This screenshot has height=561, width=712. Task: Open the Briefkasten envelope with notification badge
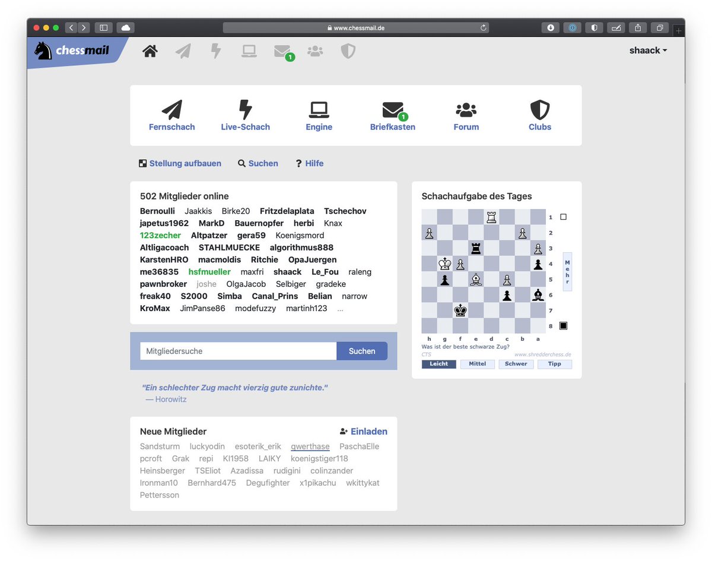point(392,110)
